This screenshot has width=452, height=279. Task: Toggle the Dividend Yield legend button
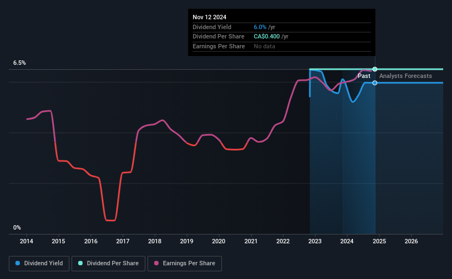pyautogui.click(x=39, y=264)
